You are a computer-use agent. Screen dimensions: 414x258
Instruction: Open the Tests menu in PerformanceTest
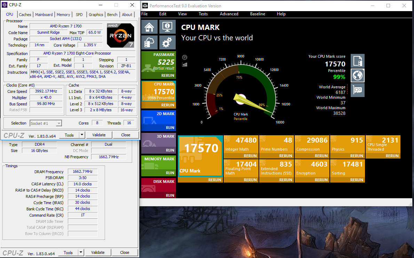click(x=203, y=14)
